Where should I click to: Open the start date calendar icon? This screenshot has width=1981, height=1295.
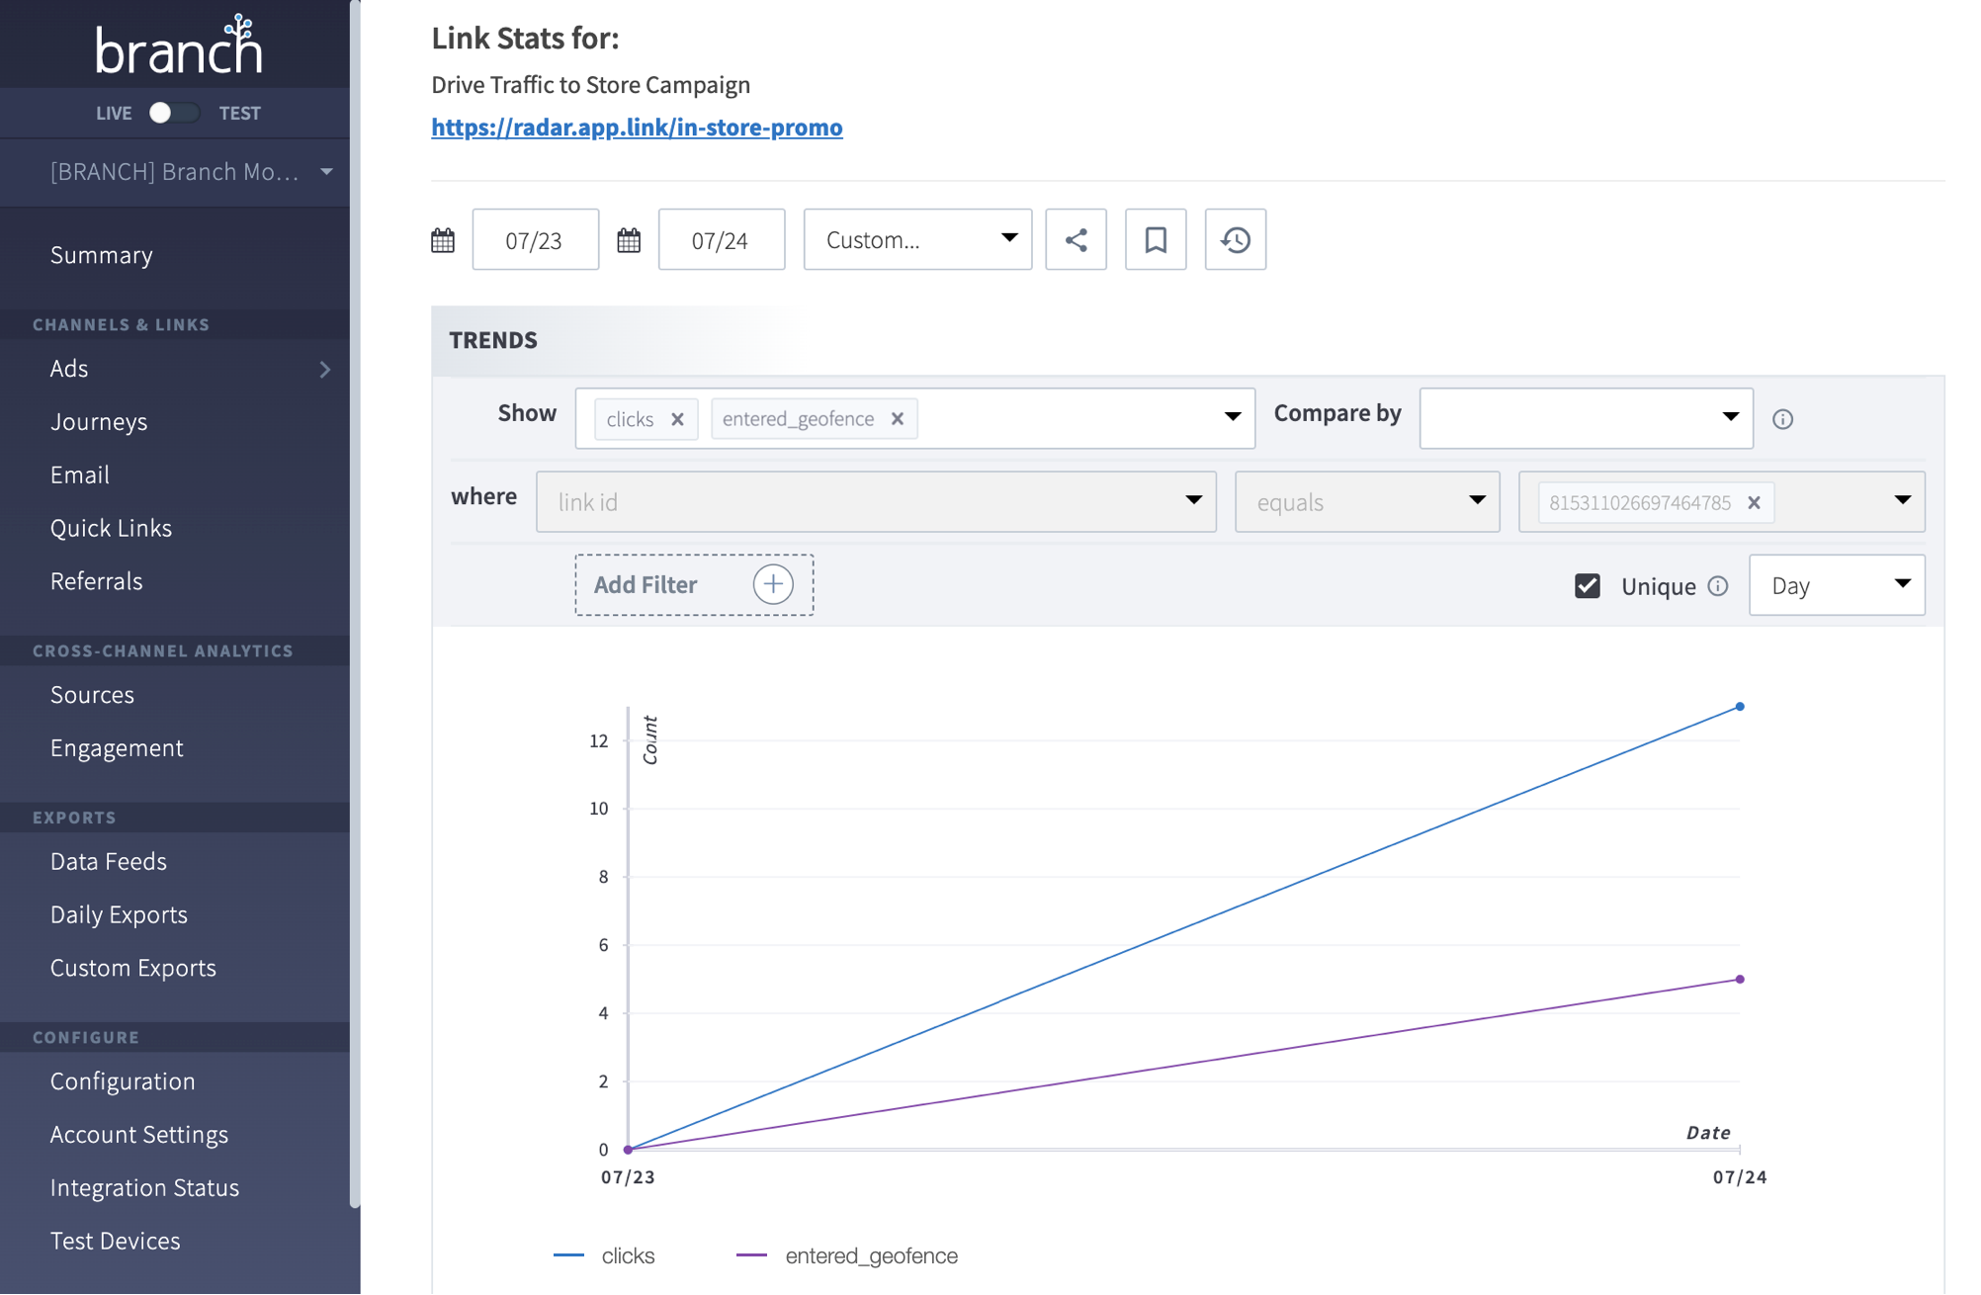pos(443,240)
